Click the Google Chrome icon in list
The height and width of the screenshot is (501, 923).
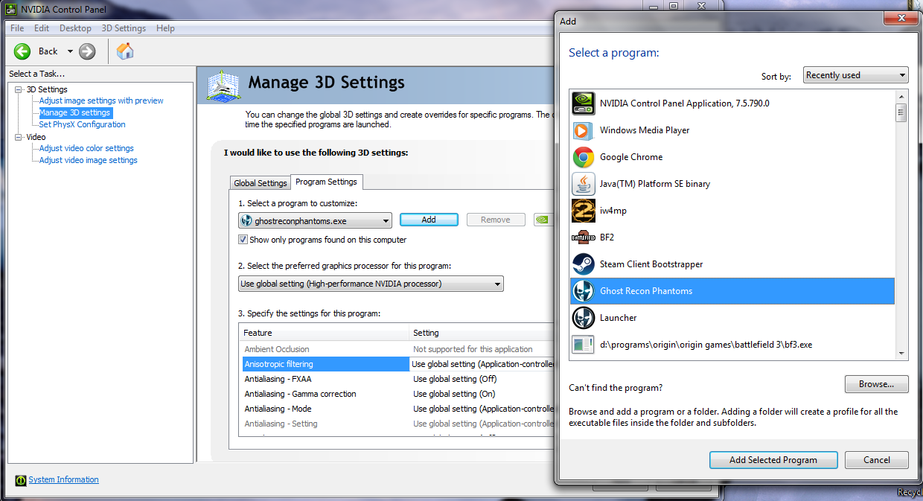tap(583, 157)
